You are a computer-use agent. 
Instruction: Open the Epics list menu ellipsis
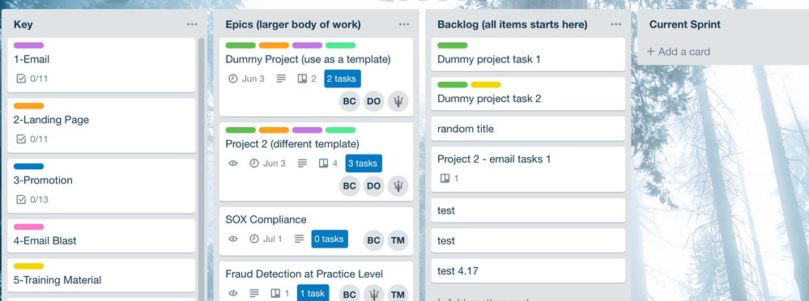point(404,24)
